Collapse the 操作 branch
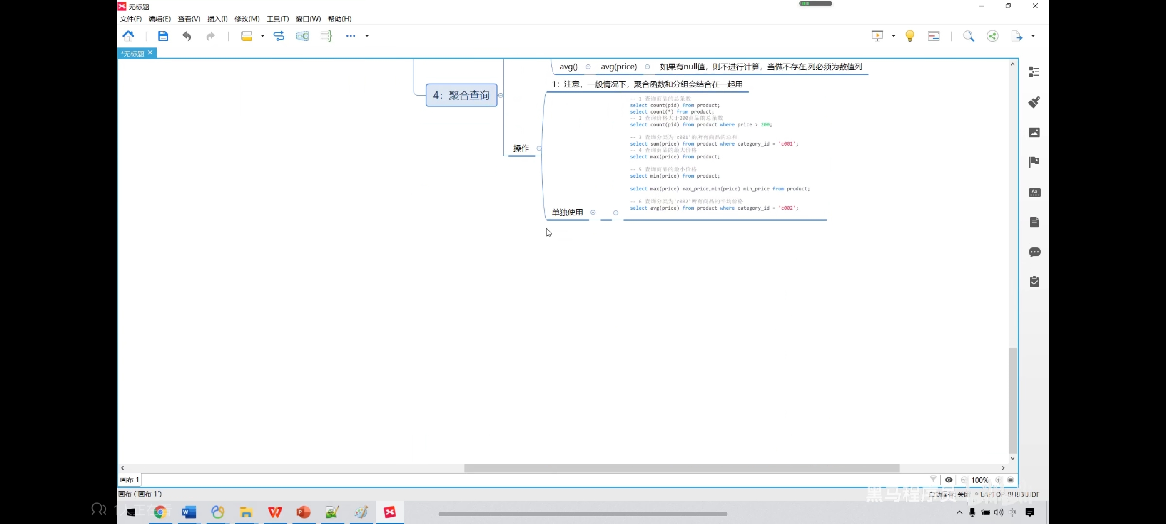The image size is (1166, 524). click(x=538, y=148)
